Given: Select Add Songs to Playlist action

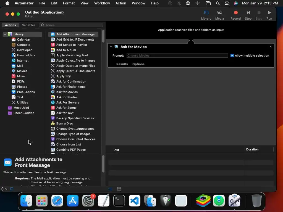Looking at the screenshot, I should (72, 45).
